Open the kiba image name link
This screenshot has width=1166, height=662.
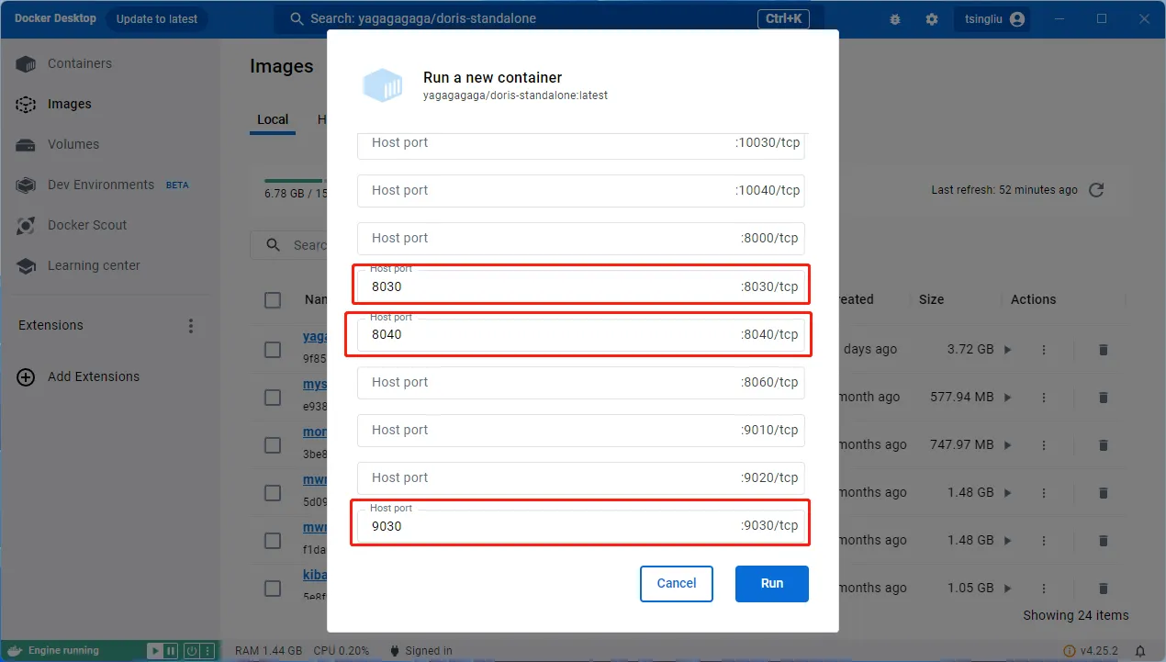pyautogui.click(x=315, y=576)
